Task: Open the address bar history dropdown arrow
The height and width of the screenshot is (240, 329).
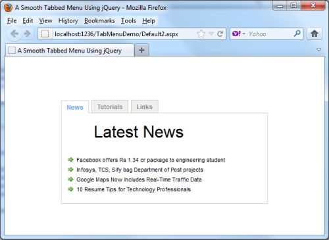Action: pyautogui.click(x=211, y=34)
